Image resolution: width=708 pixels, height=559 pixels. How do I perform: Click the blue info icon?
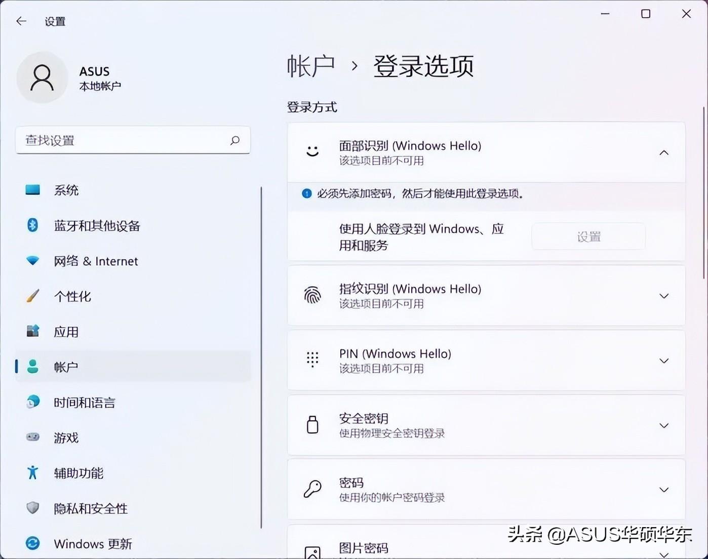(x=306, y=193)
